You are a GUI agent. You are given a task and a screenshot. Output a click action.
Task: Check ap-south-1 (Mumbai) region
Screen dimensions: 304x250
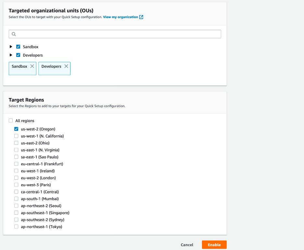pyautogui.click(x=16, y=199)
